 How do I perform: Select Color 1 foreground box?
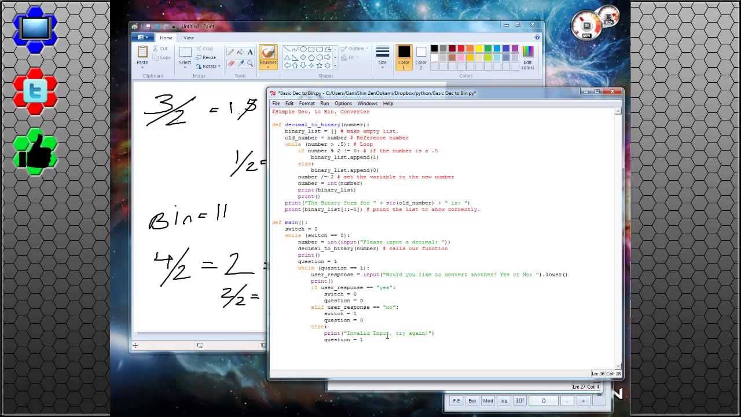404,58
